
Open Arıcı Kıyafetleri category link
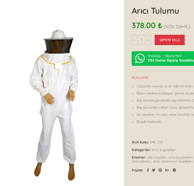(x=164, y=150)
